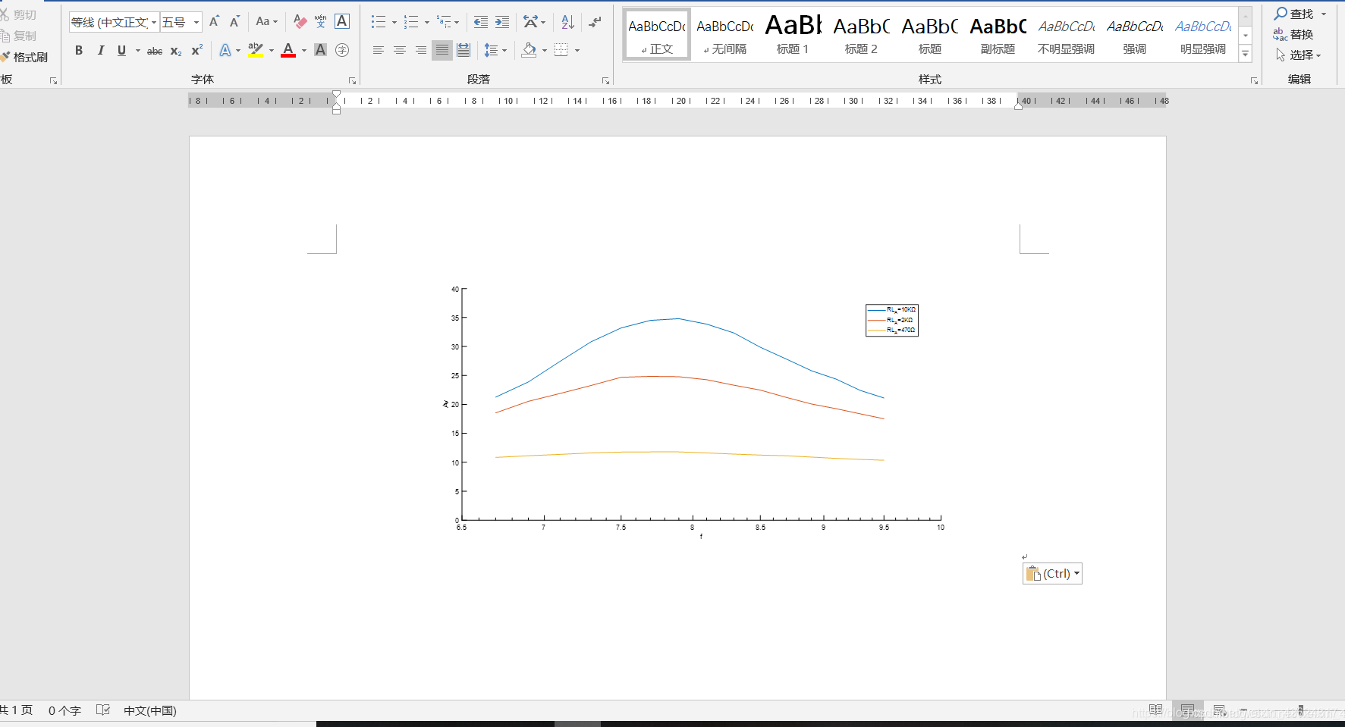Toggle bold formatting
1345x727 pixels.
coord(79,51)
